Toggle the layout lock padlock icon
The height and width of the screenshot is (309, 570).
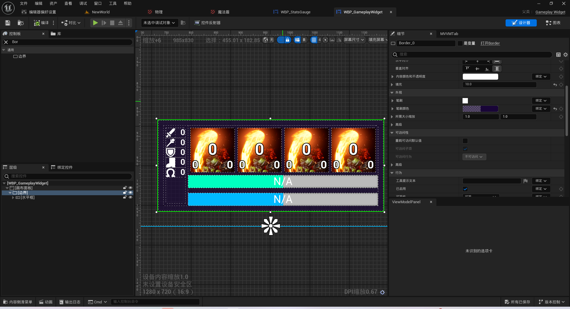tap(287, 40)
